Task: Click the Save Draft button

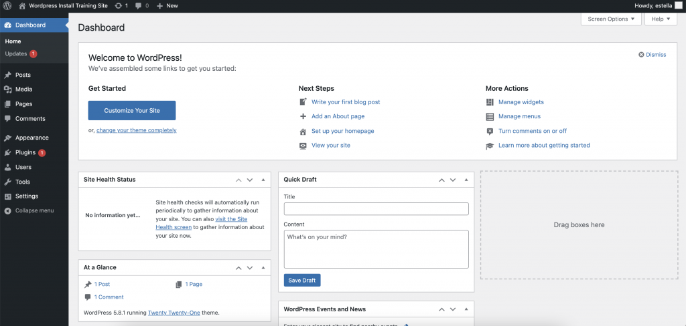Action: point(302,280)
